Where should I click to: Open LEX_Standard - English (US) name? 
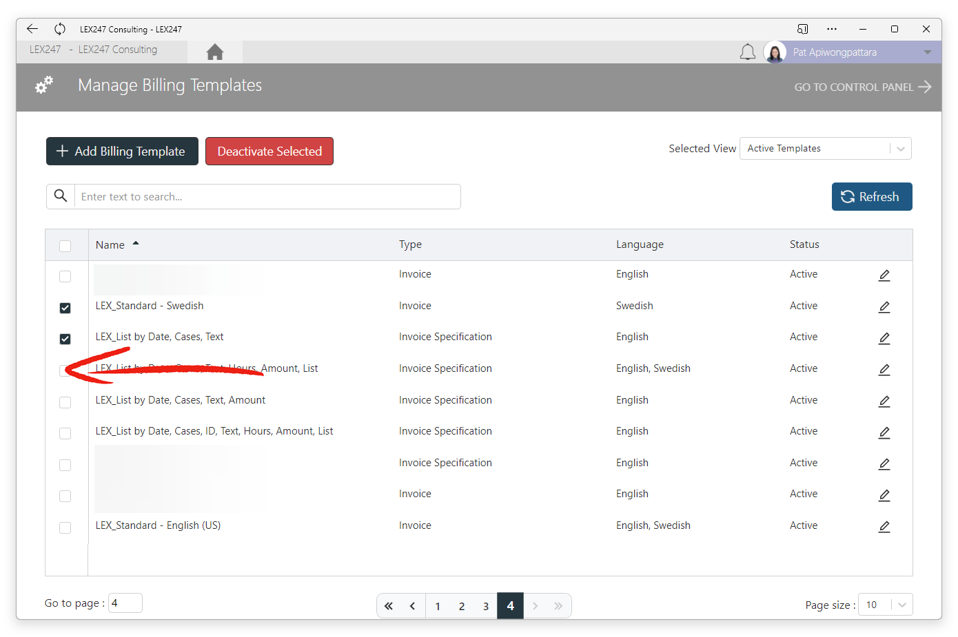pos(158,525)
